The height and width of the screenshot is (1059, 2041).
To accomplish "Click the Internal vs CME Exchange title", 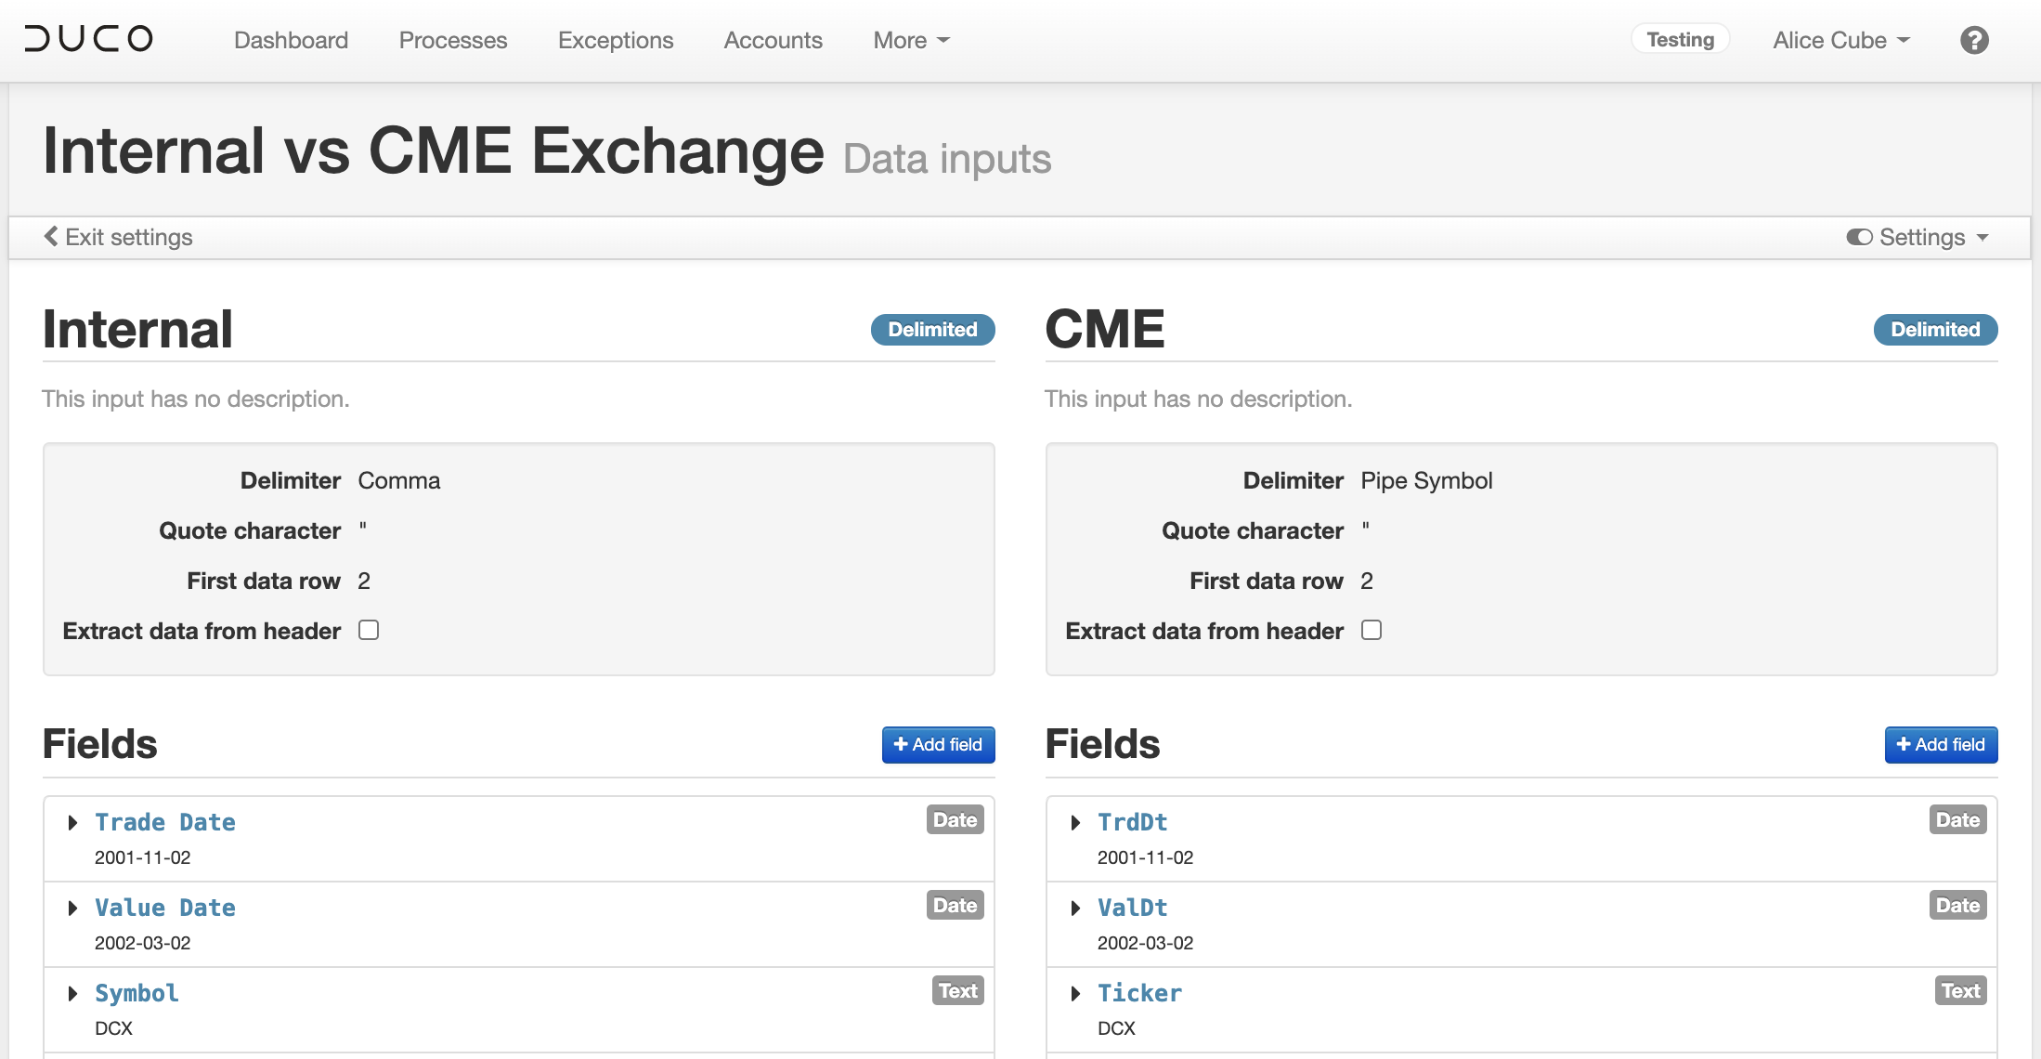I will [x=434, y=150].
